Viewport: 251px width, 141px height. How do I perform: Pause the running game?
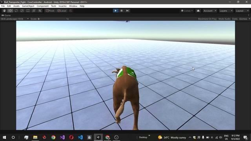pyautogui.click(x=122, y=11)
